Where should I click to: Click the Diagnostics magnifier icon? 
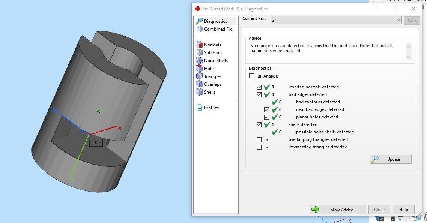[199, 21]
